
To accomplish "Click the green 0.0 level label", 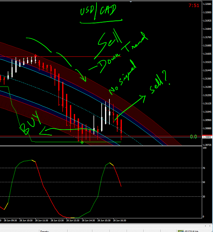I will (x=193, y=137).
